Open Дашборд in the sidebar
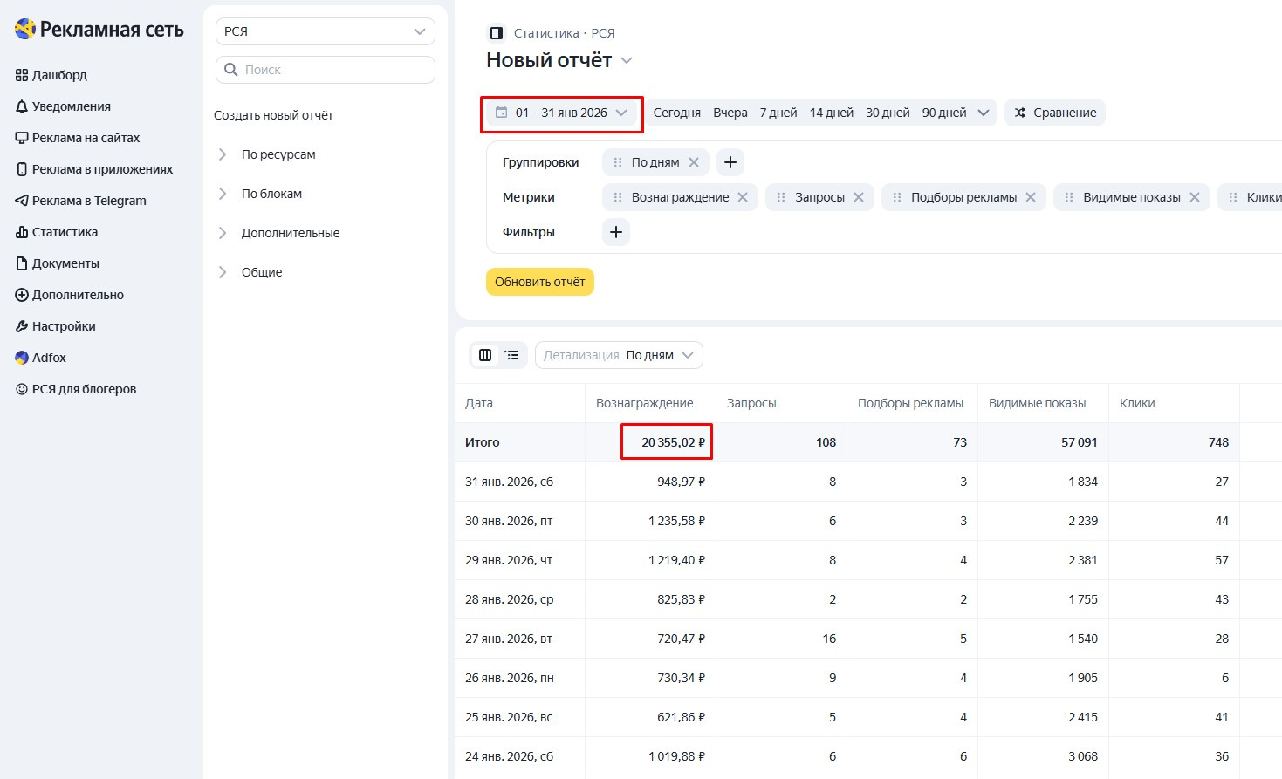The image size is (1282, 779). [x=59, y=75]
